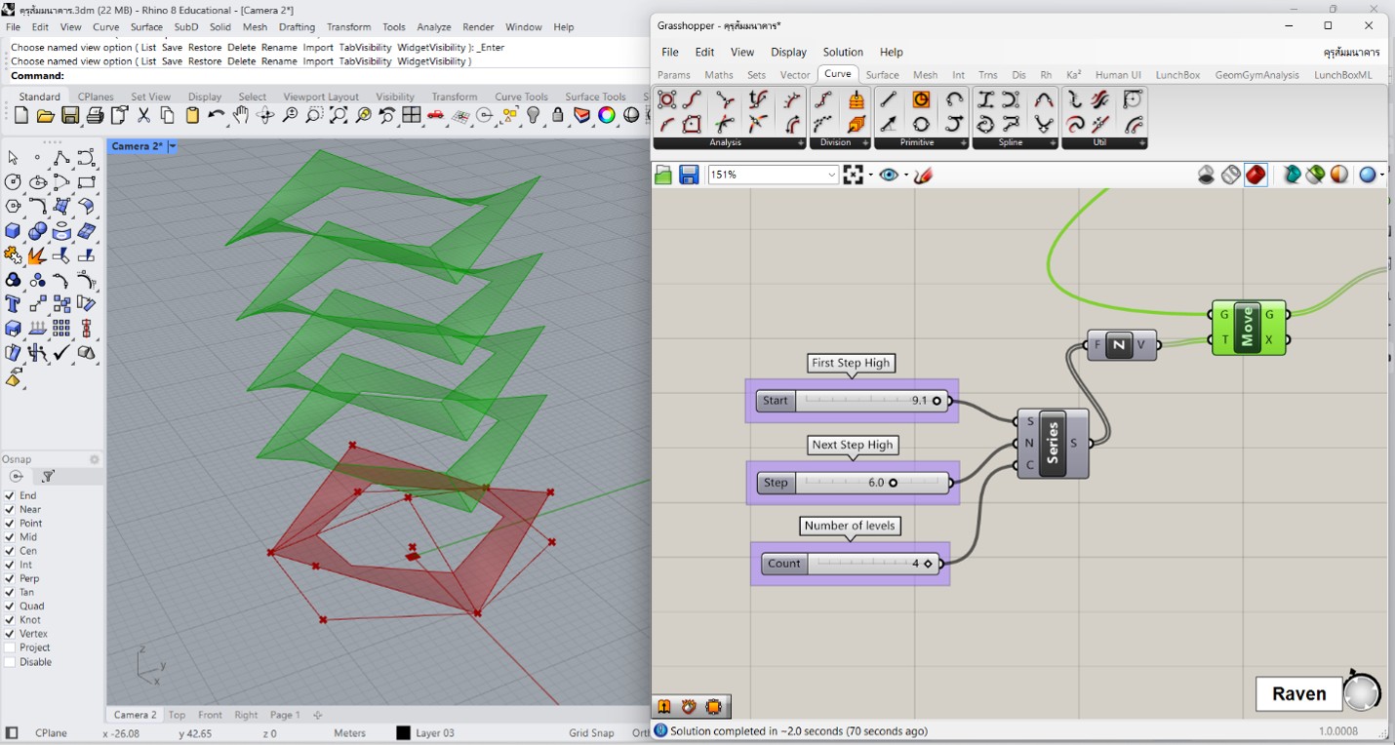Expand the Camera 2 viewport title menu arrow
Viewport: 1395px width, 745px height.
[x=172, y=146]
